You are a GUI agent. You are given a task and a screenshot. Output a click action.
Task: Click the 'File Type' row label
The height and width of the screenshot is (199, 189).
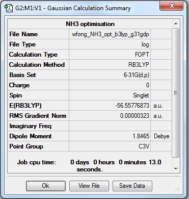pos(22,44)
